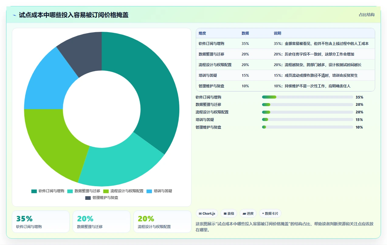Click the Chart.js tag chip
Viewport: 387px width, 245px height.
207,213
